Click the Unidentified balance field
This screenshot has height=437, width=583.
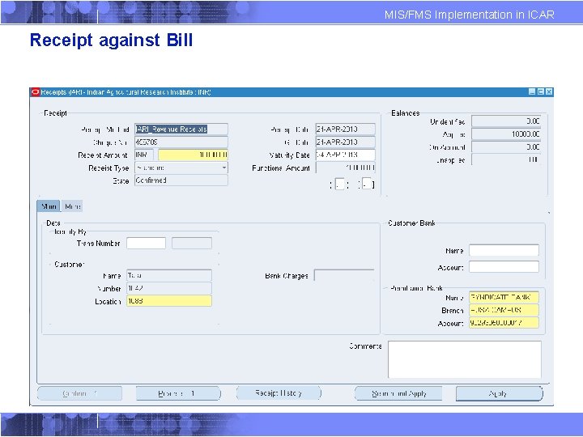pos(506,121)
